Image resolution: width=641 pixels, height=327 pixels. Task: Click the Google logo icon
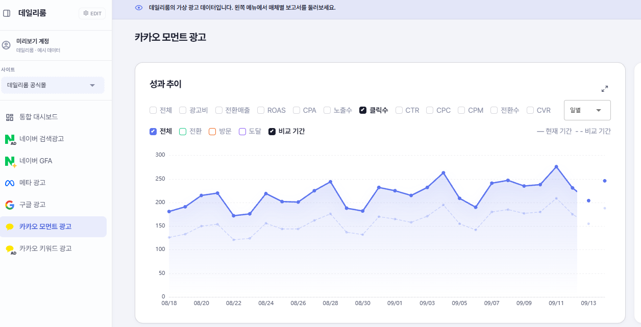pos(10,205)
